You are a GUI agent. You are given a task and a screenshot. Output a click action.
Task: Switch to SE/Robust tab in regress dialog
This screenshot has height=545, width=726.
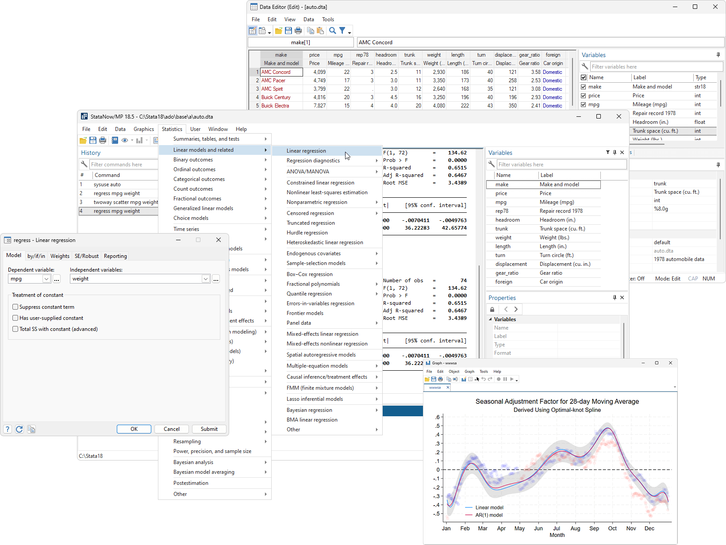[87, 256]
